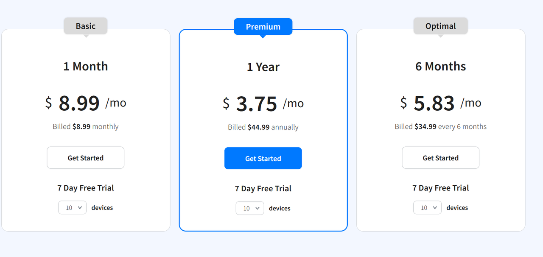The image size is (543, 257).
Task: Expand the devices dropdown in the Premium plan
Action: point(250,208)
